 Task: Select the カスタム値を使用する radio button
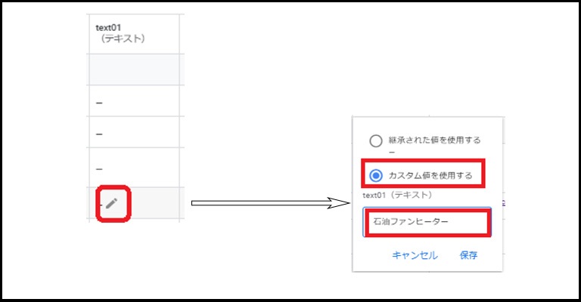click(376, 176)
